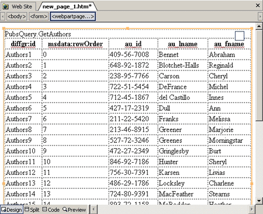This screenshot has width=263, height=214.
Task: Click the PubsQuery.GetAuthors title
Action: tap(38, 34)
